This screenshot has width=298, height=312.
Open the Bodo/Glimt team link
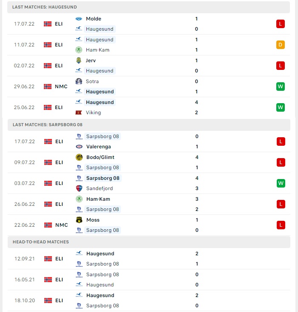100,157
